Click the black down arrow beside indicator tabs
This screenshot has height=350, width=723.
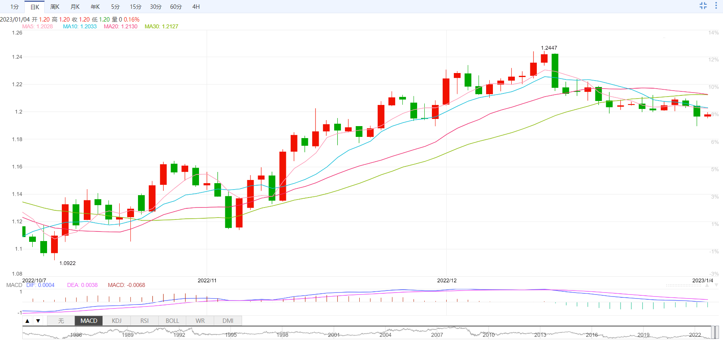tap(38, 321)
